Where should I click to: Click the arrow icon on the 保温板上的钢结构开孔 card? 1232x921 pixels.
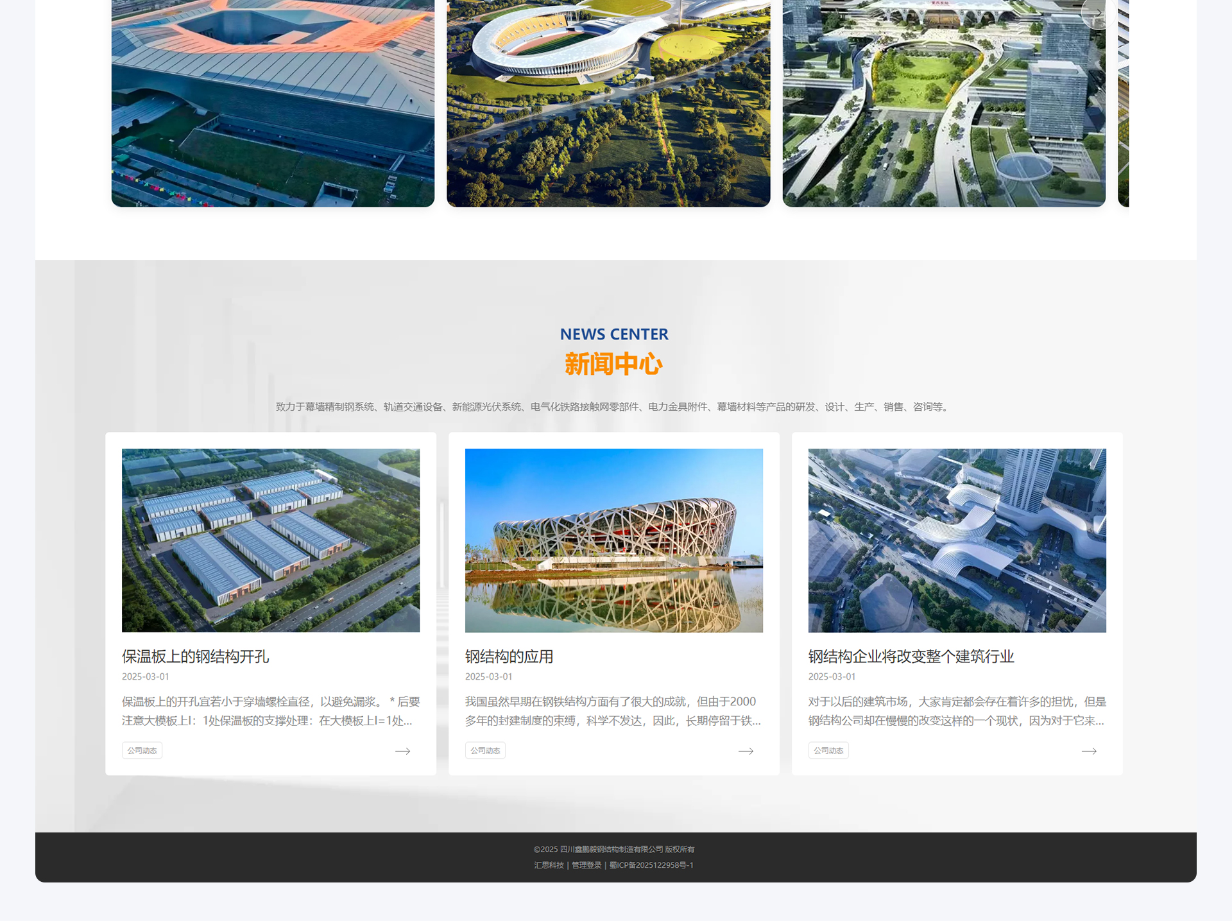pos(402,751)
